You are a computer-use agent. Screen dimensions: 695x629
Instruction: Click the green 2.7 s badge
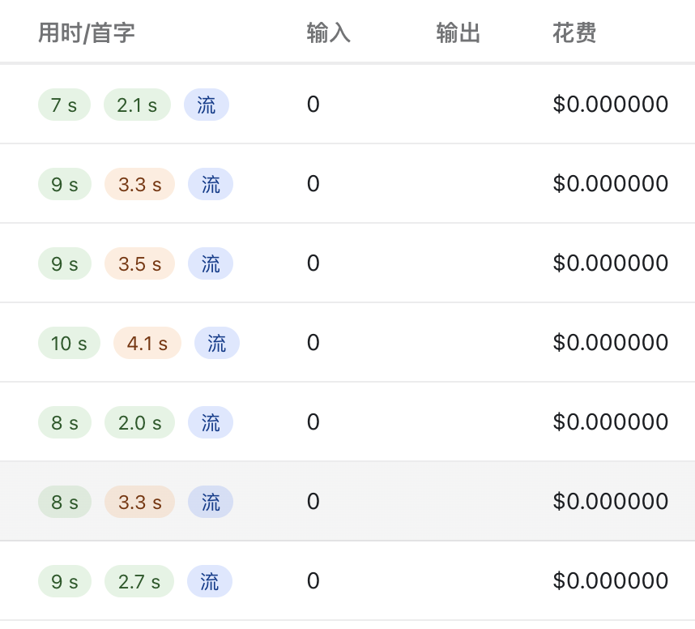139,581
